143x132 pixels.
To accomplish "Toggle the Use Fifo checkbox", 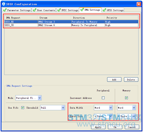I will coord(23,108).
